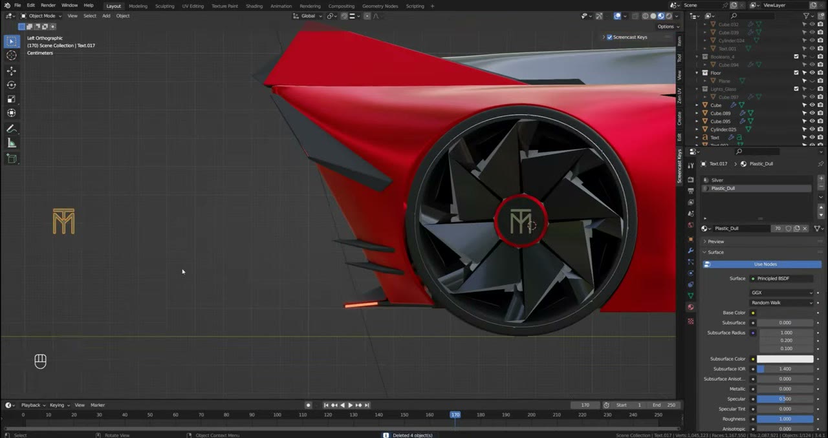Screen dimensions: 828x438
Task: Select the Rotate tool
Action: [x=12, y=85]
